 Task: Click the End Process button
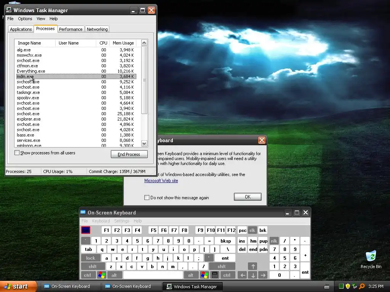[x=129, y=154]
